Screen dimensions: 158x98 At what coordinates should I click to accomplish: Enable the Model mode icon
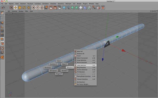(2, 23)
